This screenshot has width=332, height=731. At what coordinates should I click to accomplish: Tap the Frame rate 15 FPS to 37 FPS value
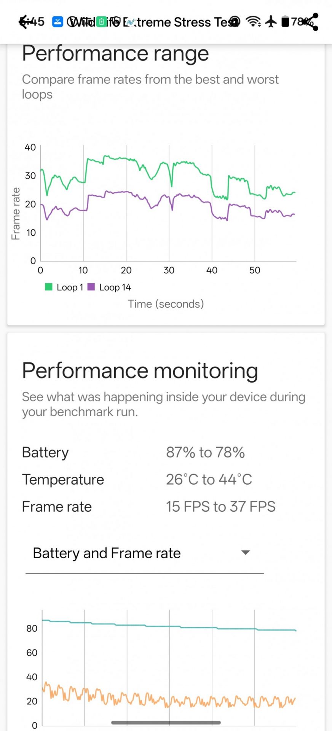click(x=220, y=507)
